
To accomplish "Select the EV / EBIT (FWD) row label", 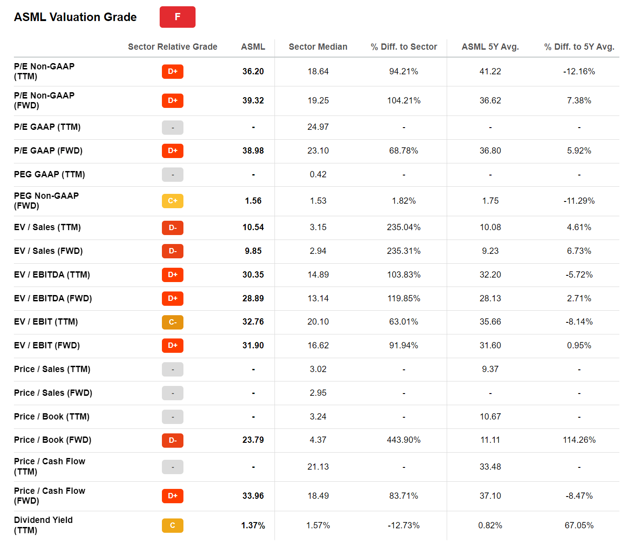I will (x=47, y=345).
